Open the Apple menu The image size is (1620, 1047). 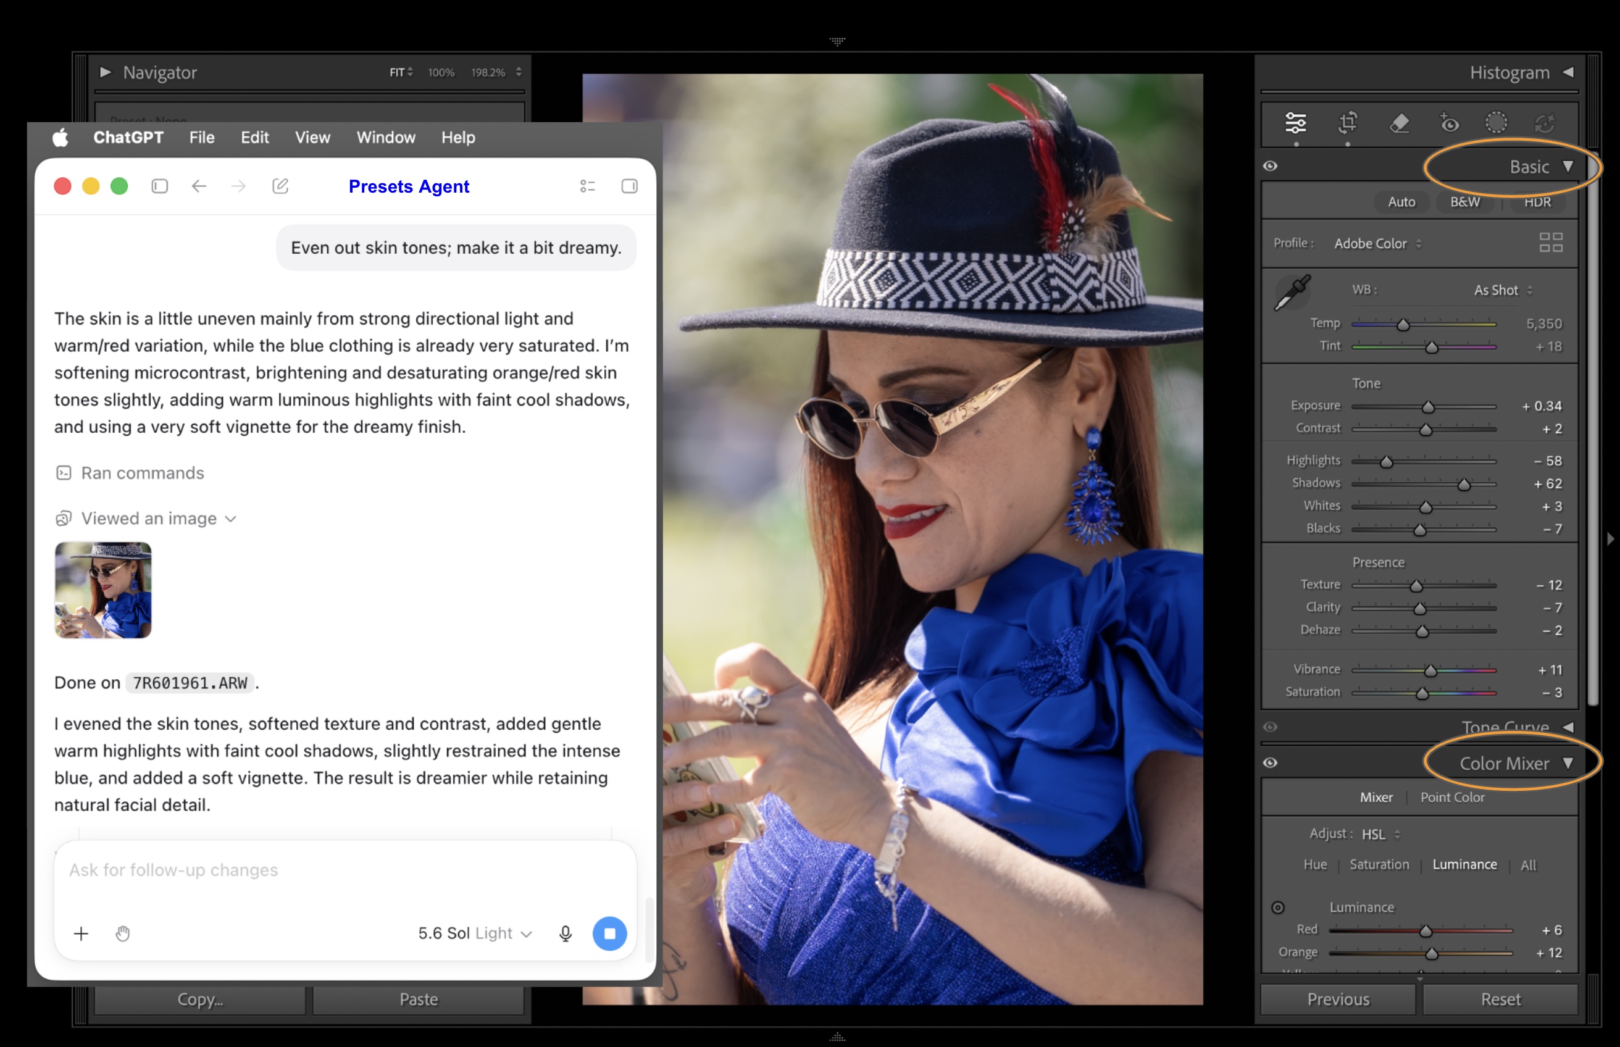point(61,137)
